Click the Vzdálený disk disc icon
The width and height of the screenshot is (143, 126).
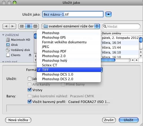point(8,50)
